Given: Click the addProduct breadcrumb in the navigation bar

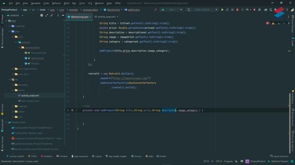Looking at the screenshot, I should point(134,10).
